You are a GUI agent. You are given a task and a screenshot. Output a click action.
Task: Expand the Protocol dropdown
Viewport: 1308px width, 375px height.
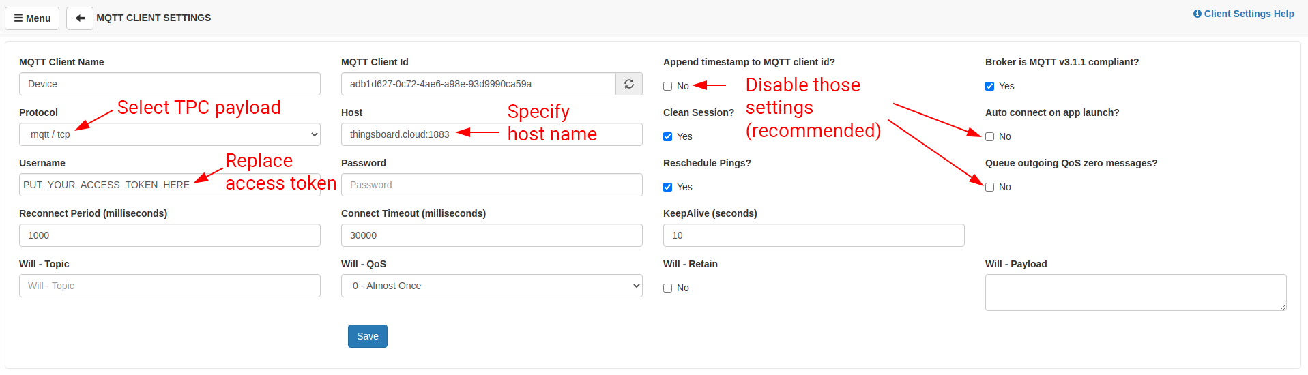pos(169,134)
